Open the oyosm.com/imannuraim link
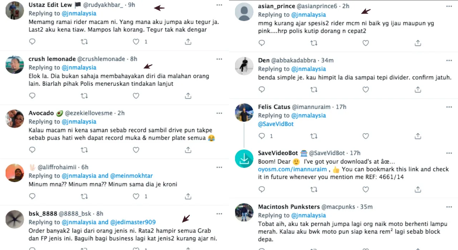The image size is (458, 250). point(292,169)
